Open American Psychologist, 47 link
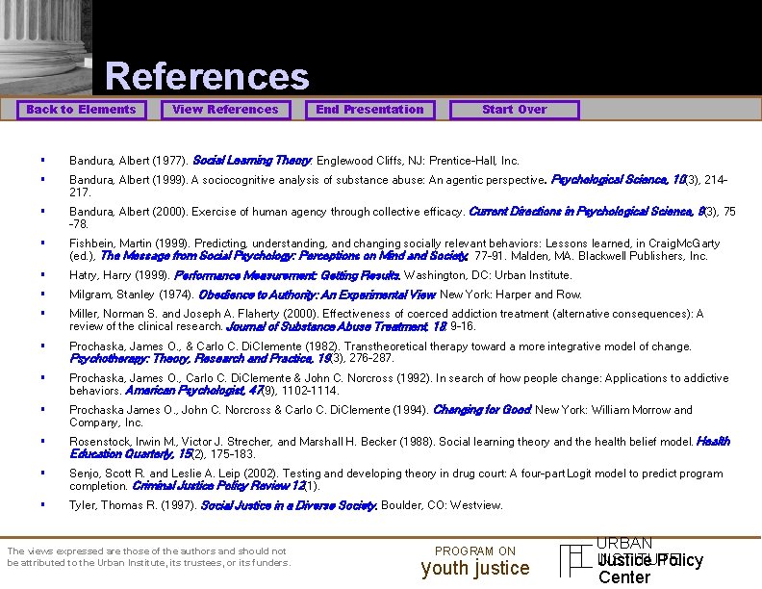Viewport: 762px width, 589px height. pos(194,391)
